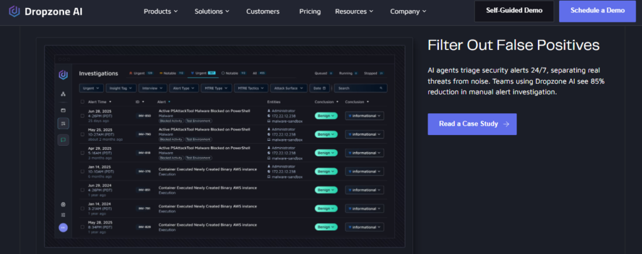Expand the Company menu

click(408, 11)
